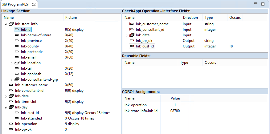Expand the lnk-consultants-id-grp node
Image resolution: width=270 pixels, height=134 pixels.
tap(12, 80)
